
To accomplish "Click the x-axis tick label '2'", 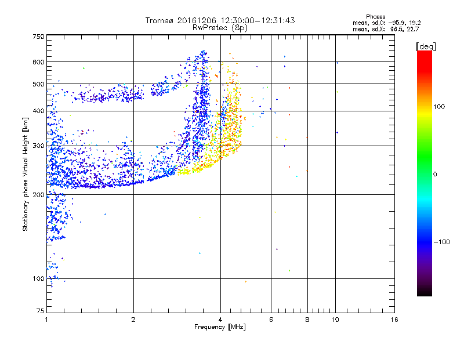I will [133, 320].
